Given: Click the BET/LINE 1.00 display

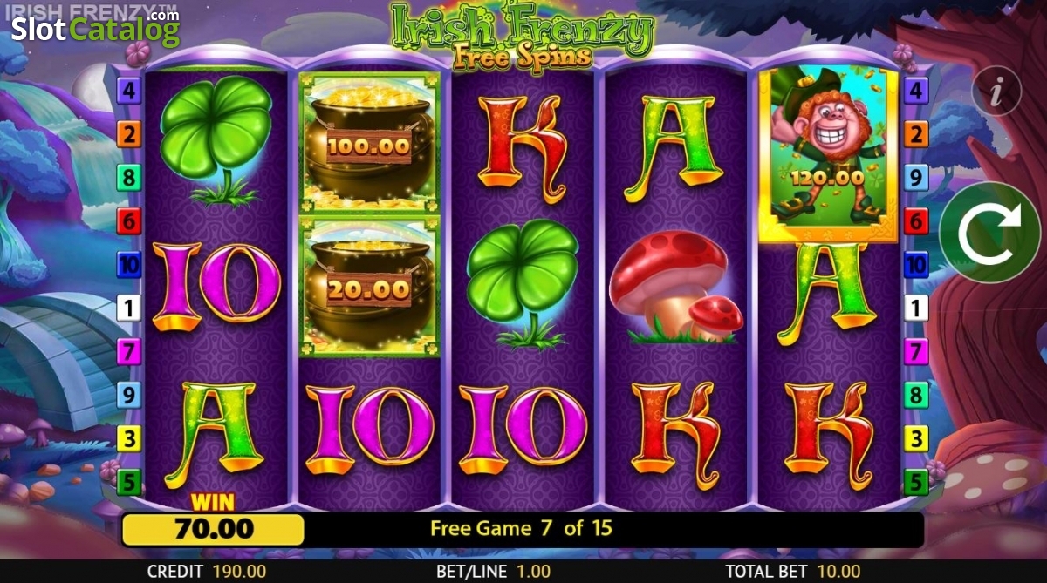Looking at the screenshot, I should 494,572.
